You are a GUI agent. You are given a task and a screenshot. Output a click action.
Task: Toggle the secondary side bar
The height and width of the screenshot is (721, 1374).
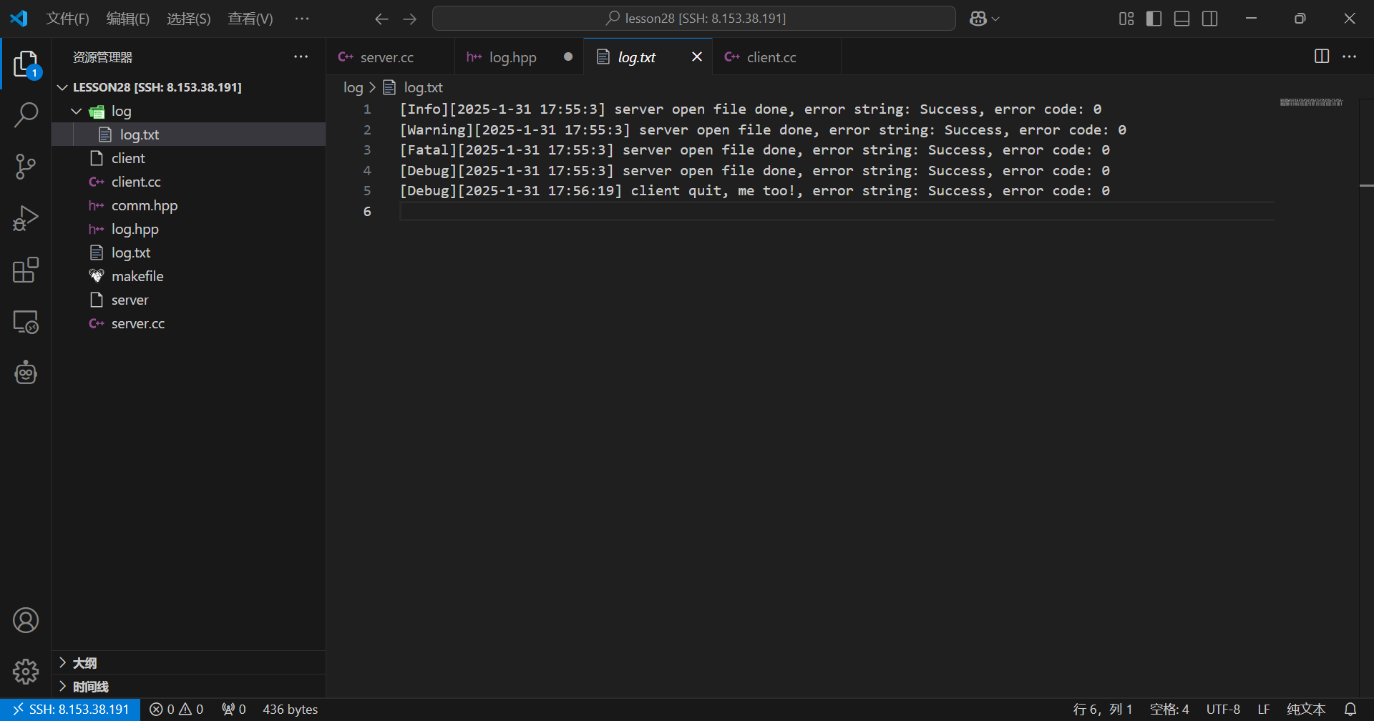coord(1210,19)
